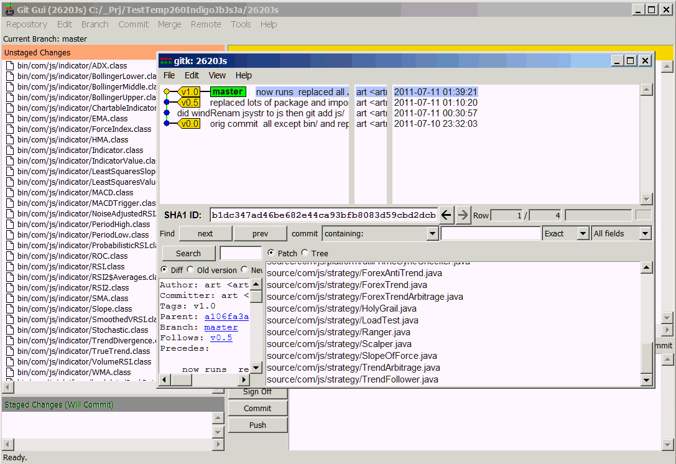Open the All fields dropdown
Viewport: 676px width, 464px height.
click(x=645, y=233)
